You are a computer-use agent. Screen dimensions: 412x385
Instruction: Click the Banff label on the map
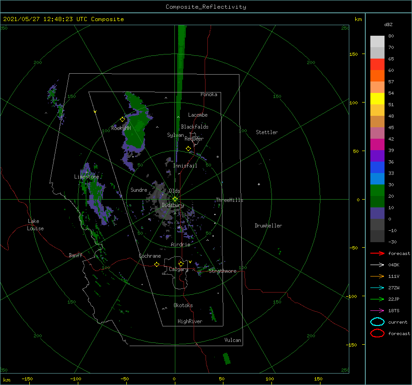pos(76,255)
